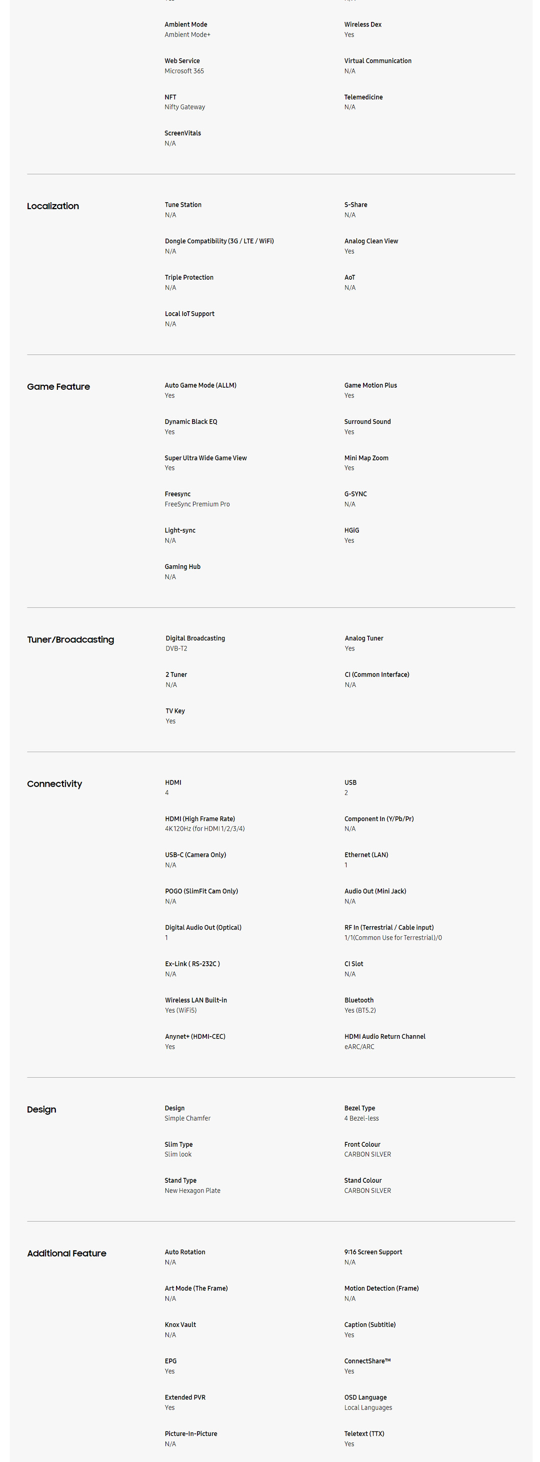Click the Nifty Gateway value text
The image size is (540, 1462).
click(x=184, y=107)
